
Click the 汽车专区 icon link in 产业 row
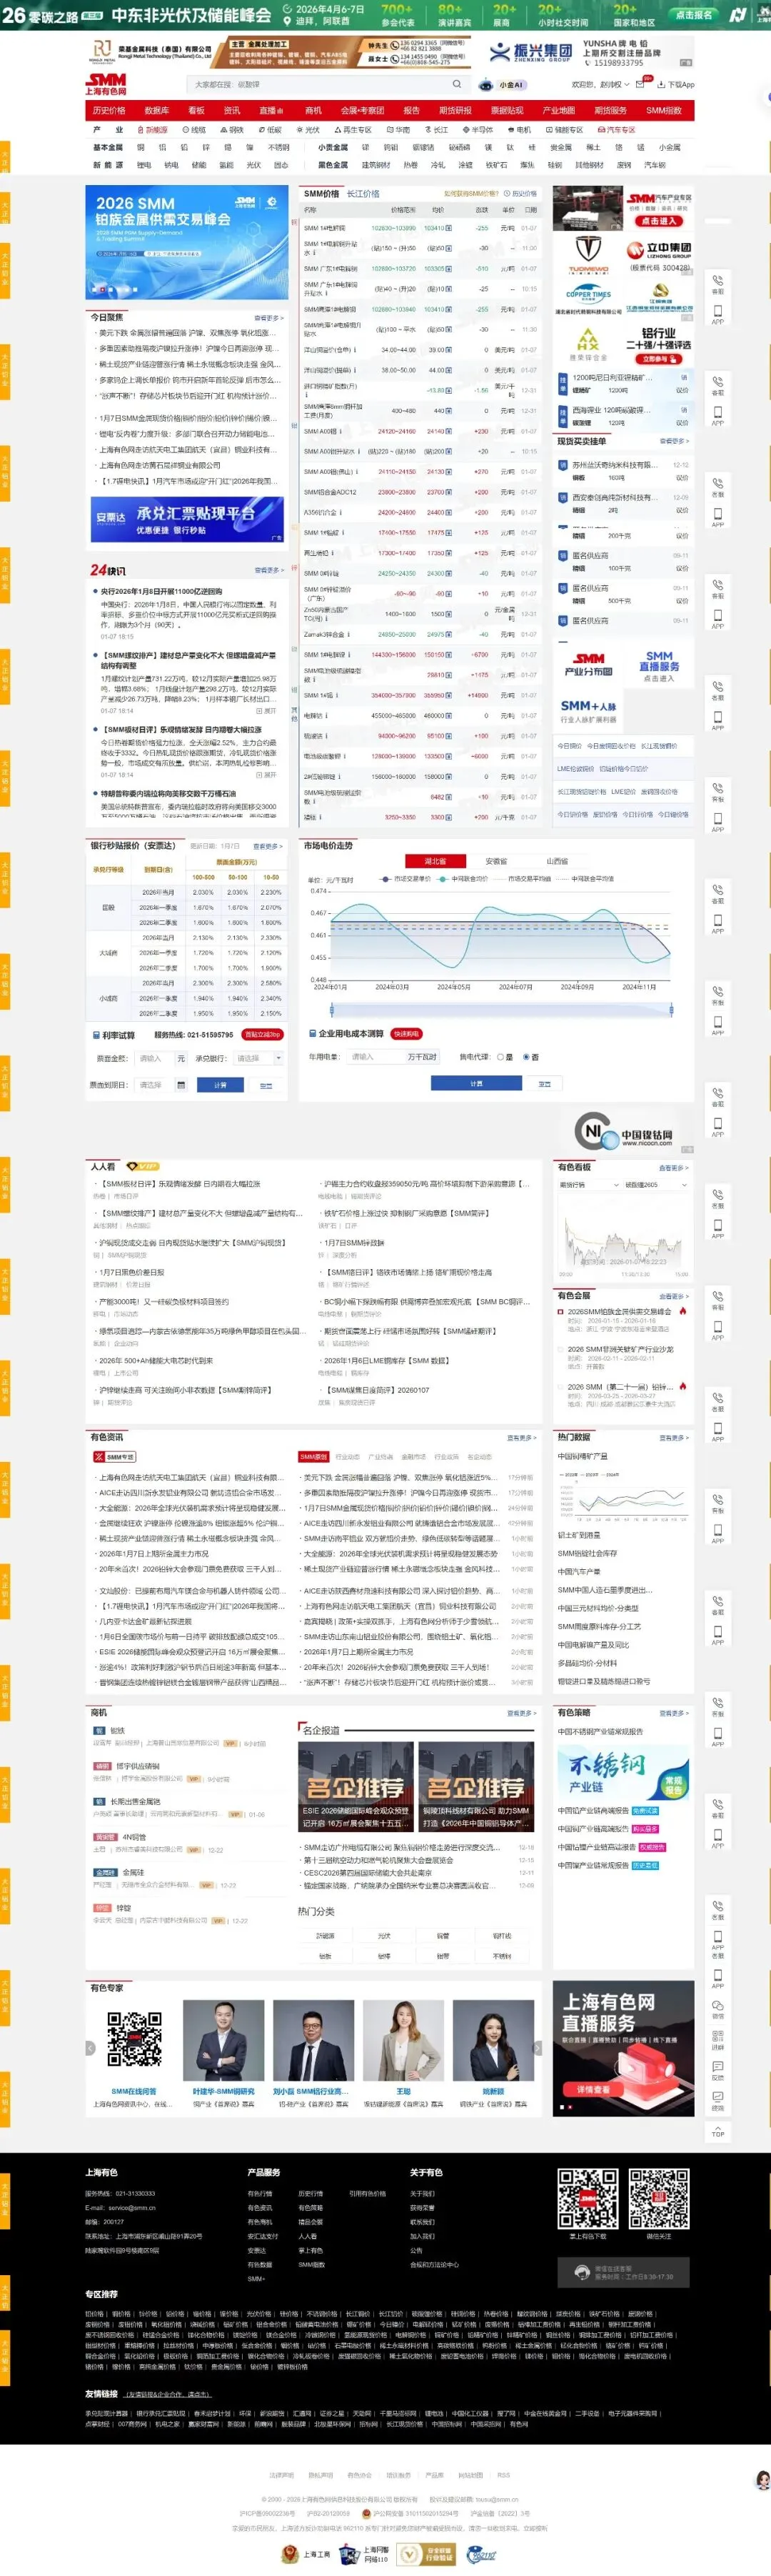(616, 130)
